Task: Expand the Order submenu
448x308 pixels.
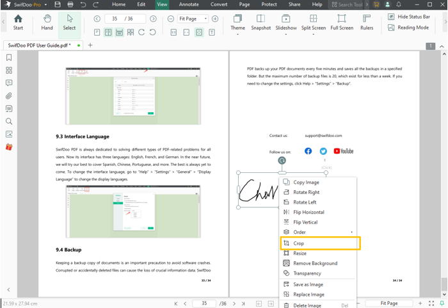Action: coord(317,232)
